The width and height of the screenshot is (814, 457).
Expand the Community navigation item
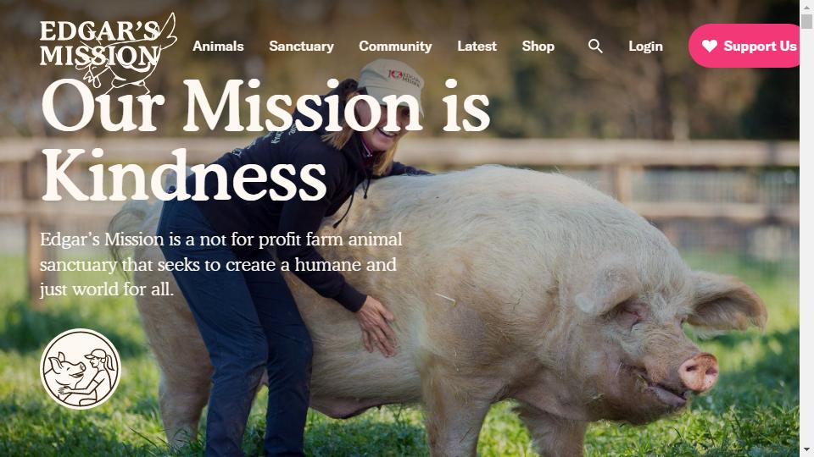tap(395, 46)
